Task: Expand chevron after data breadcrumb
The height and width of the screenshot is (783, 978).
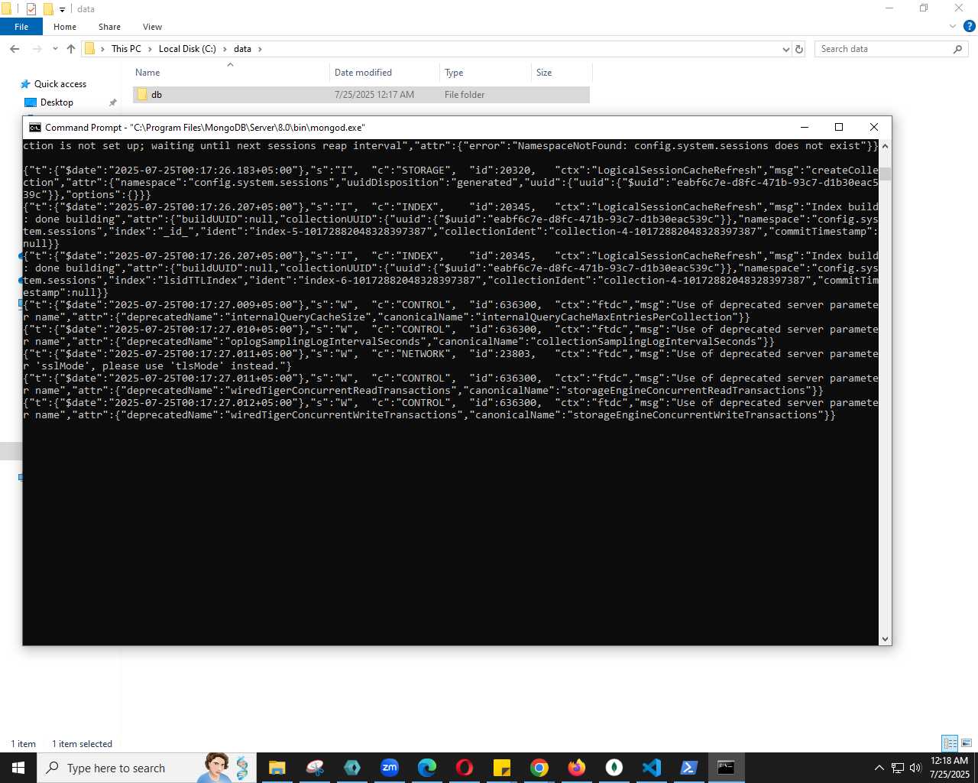Action: 260,49
